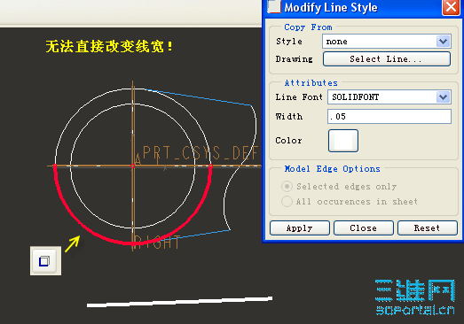Open the white Color swatch picker

point(343,141)
